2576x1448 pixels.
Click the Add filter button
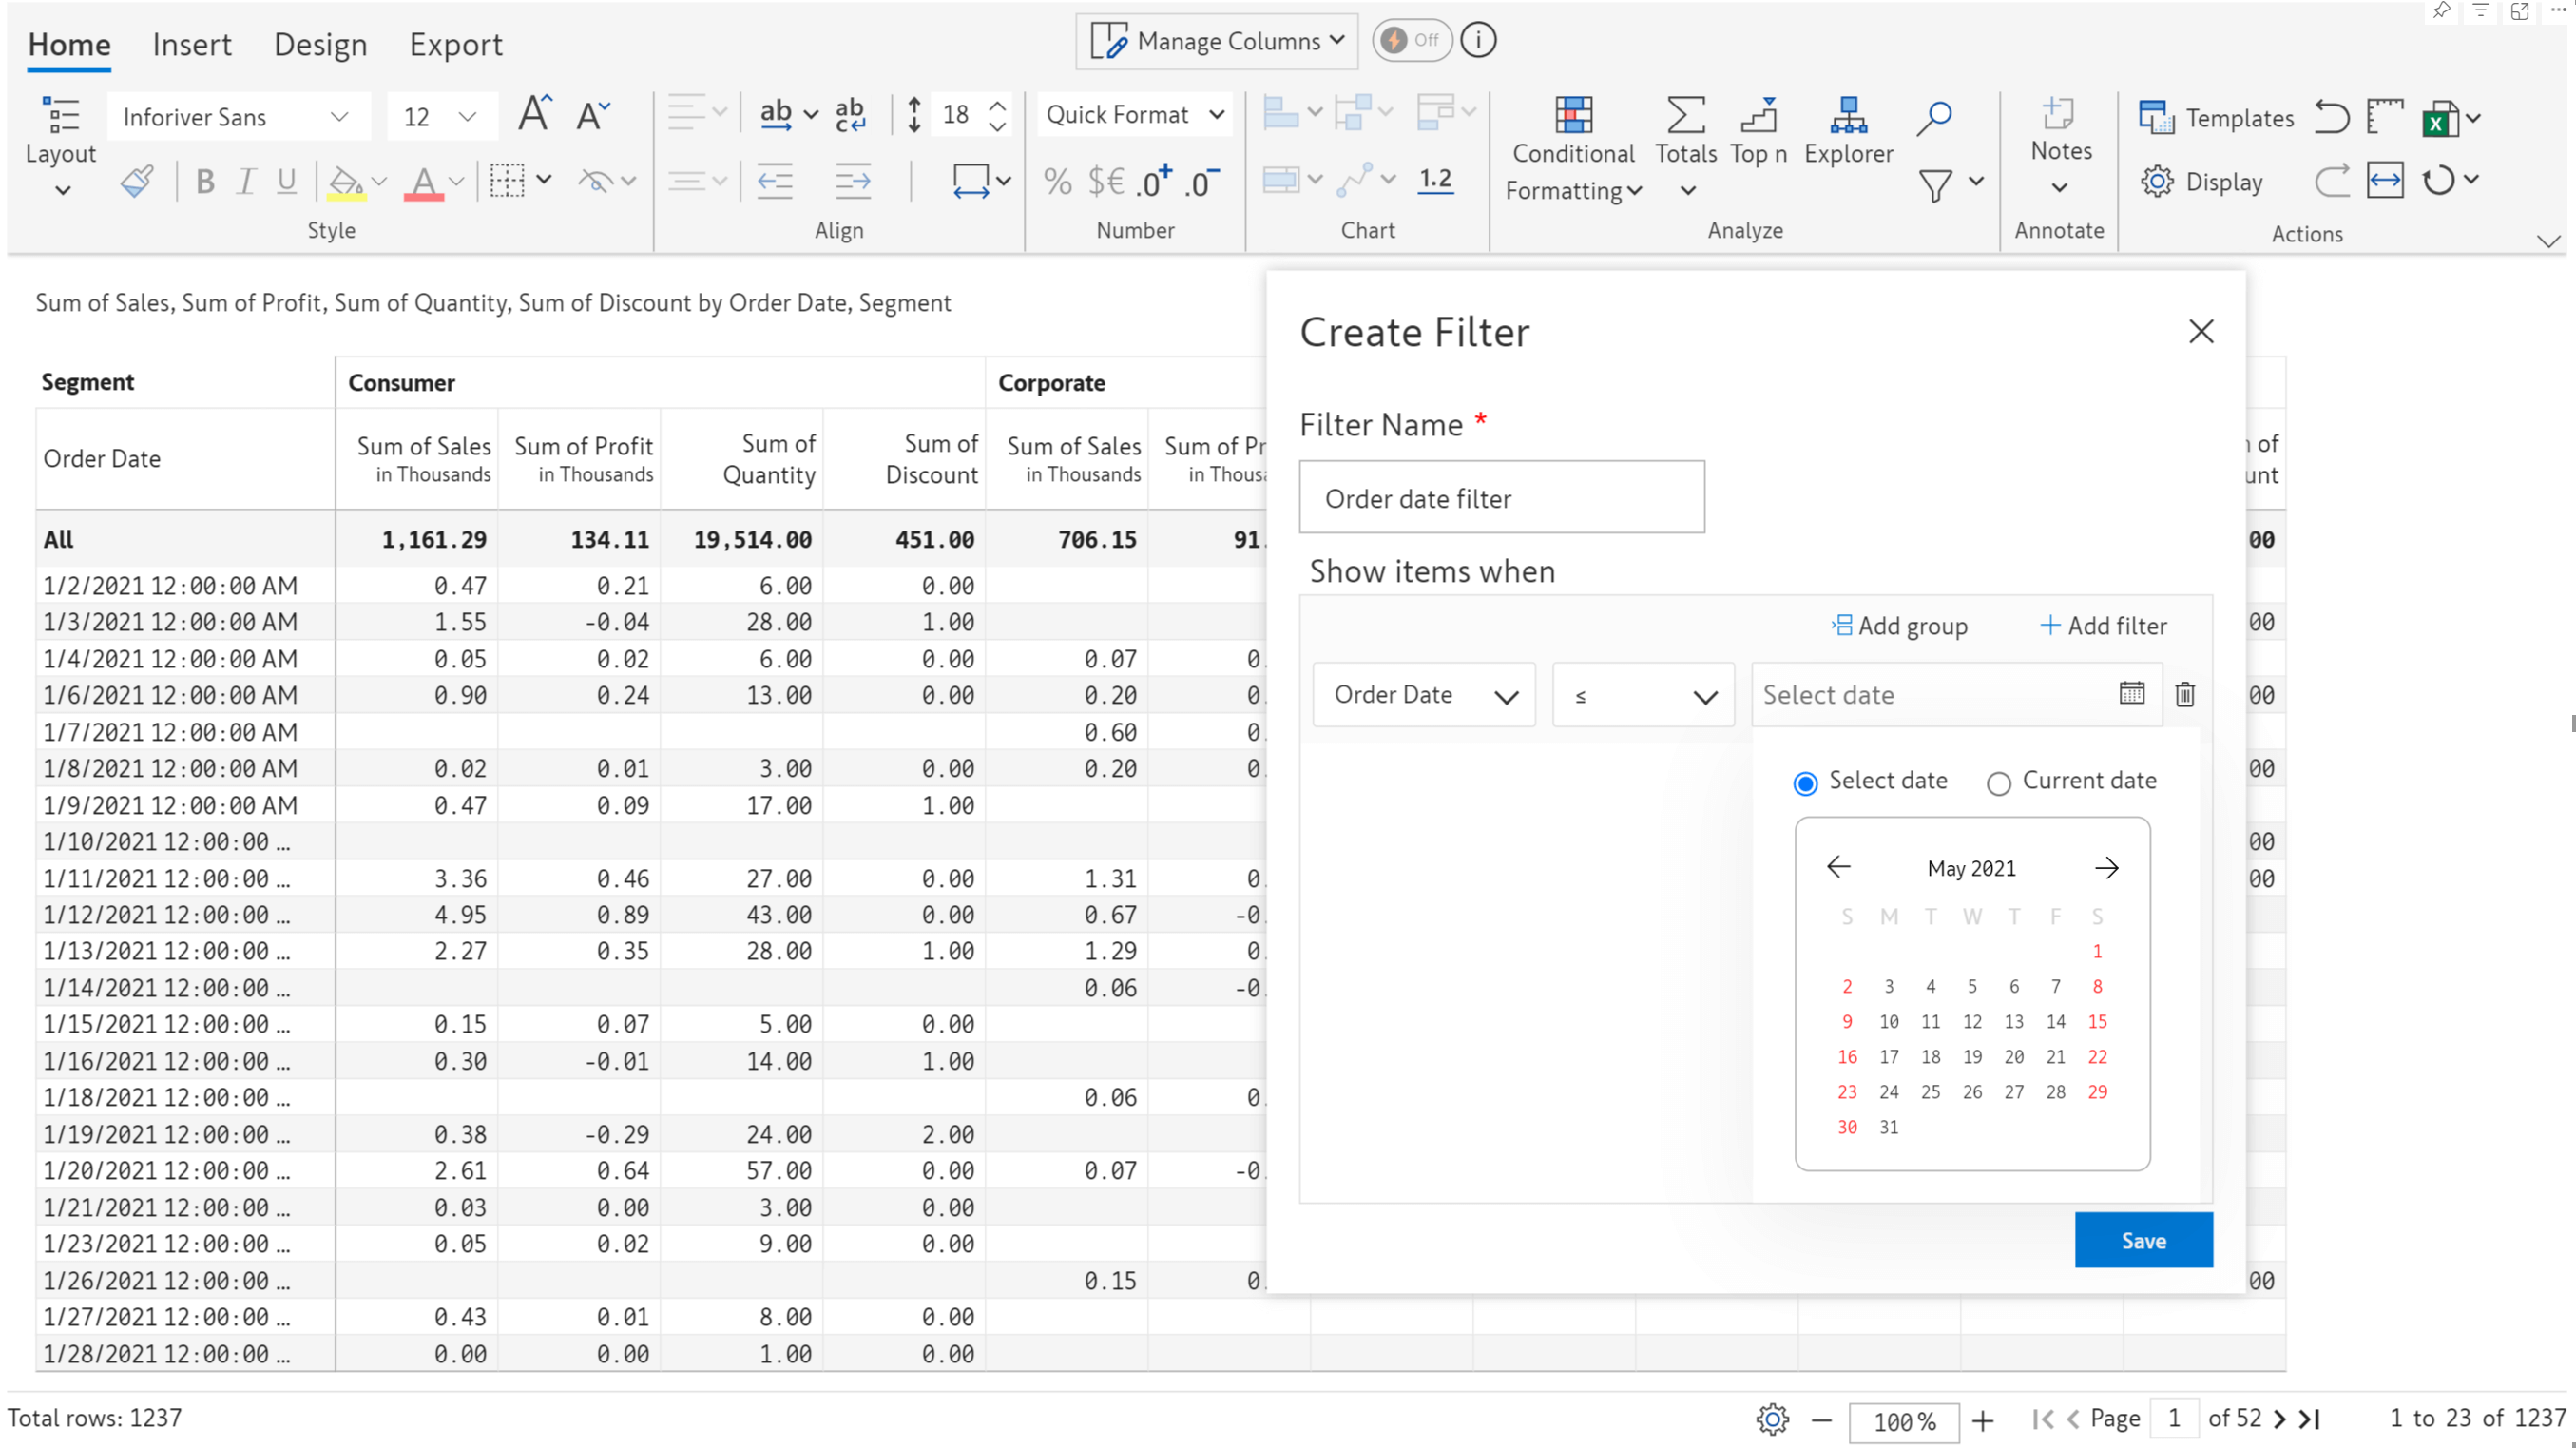coord(2105,625)
